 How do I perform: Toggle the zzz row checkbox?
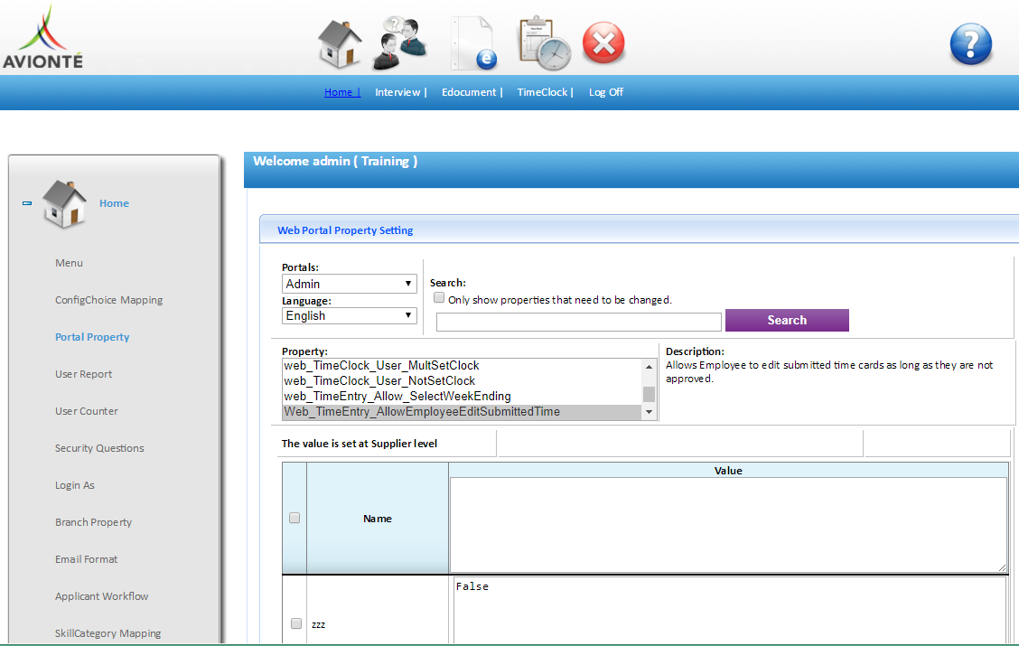296,623
